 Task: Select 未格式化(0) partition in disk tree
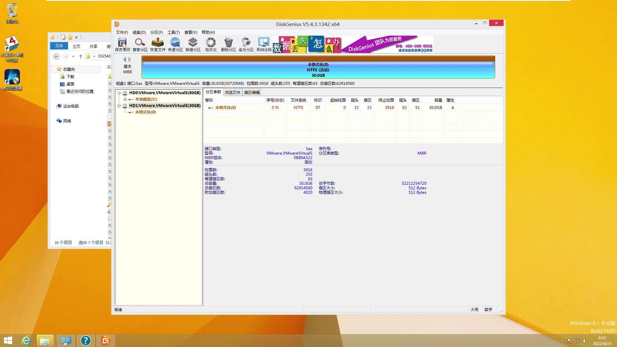[x=145, y=112]
